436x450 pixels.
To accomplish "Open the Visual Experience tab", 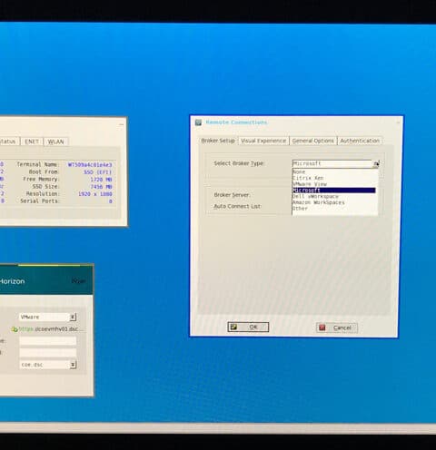I will point(263,141).
